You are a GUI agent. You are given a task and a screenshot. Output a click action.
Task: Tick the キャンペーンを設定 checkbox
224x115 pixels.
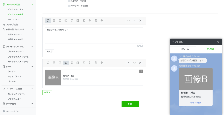point(69,6)
